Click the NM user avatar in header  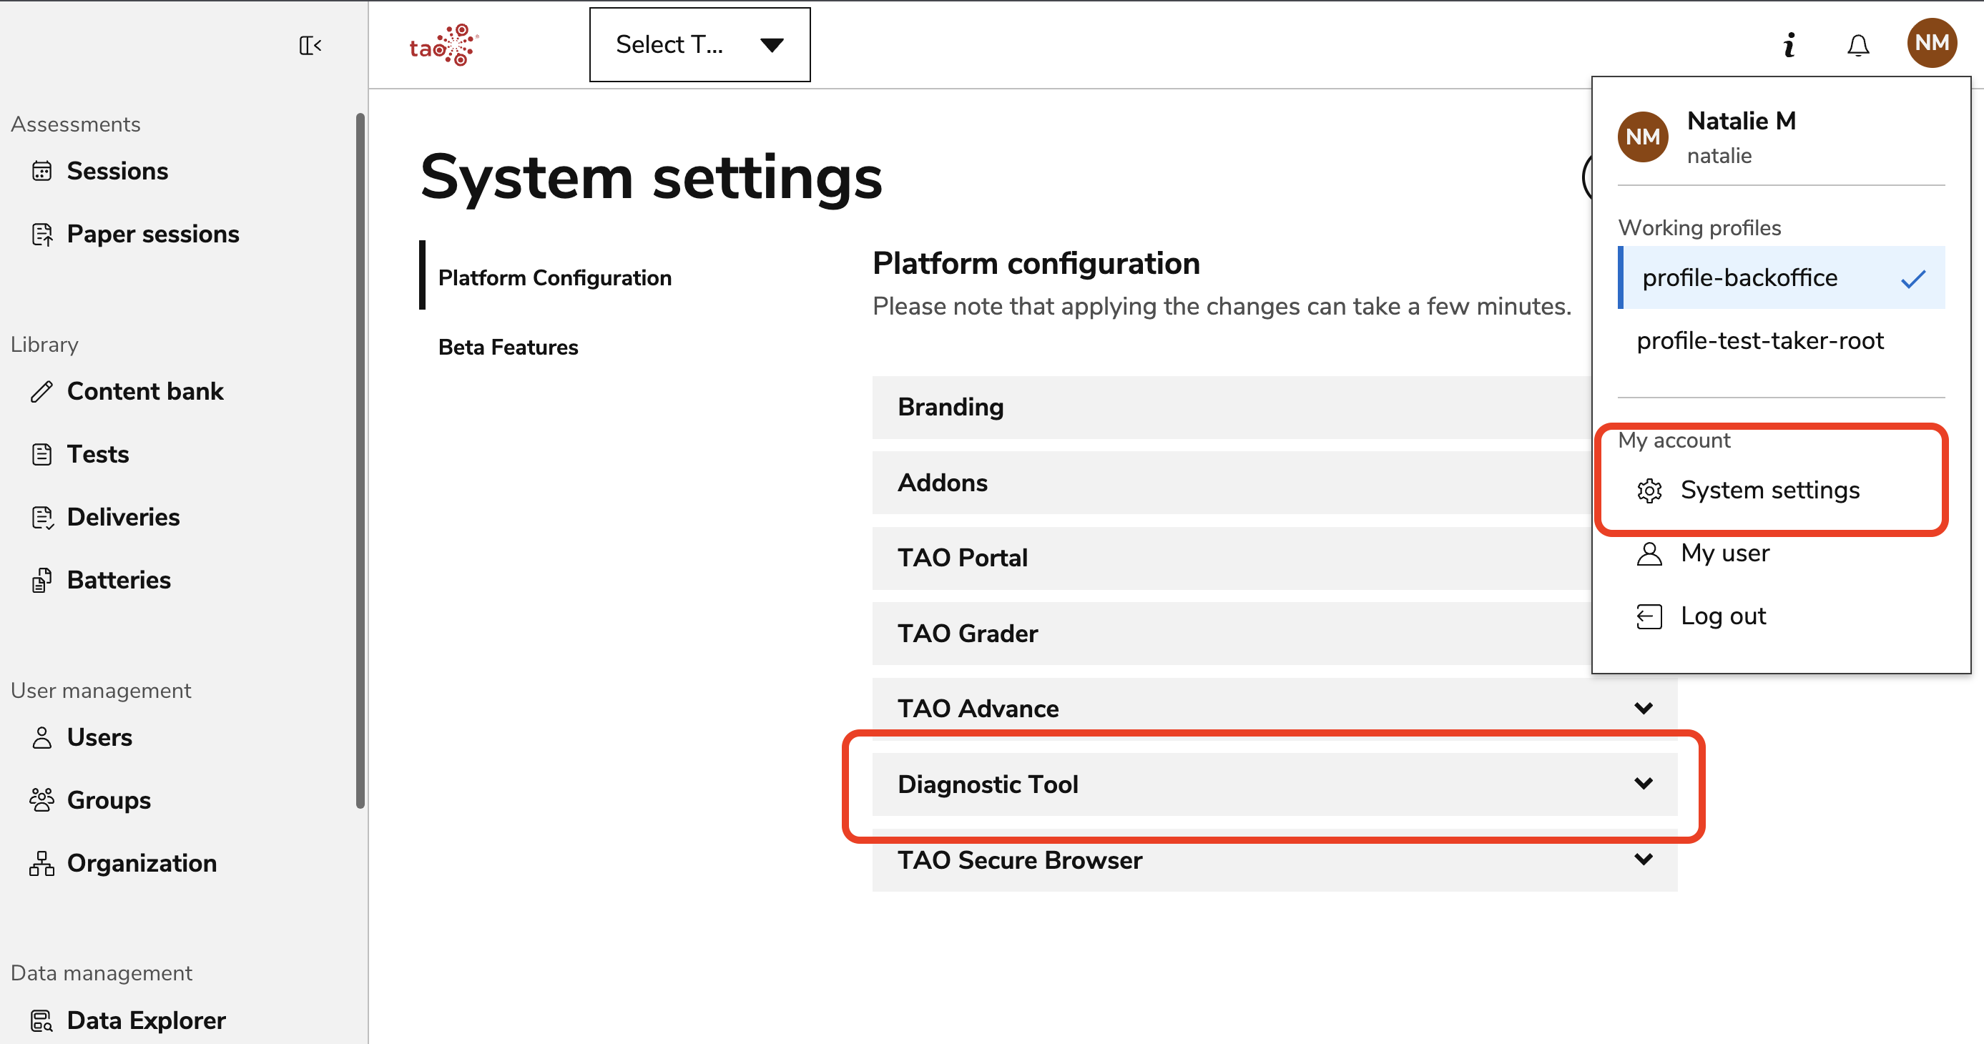point(1931,43)
